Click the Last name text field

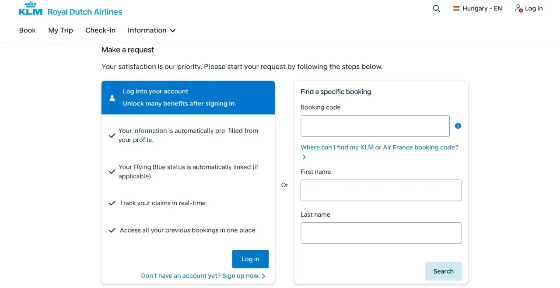tap(381, 233)
